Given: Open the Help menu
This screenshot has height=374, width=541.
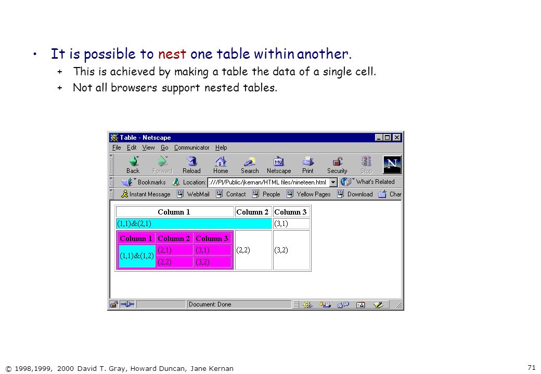Looking at the screenshot, I should click(x=221, y=148).
